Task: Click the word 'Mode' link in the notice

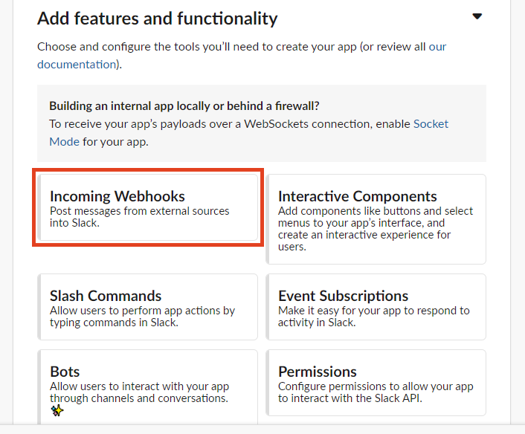Action: 64,142
